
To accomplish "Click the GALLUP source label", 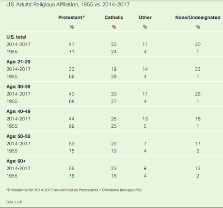I will (x=15, y=202).
